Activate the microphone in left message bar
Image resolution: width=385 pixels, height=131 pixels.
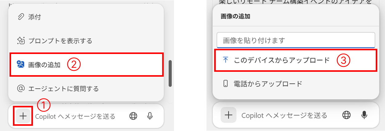150,116
